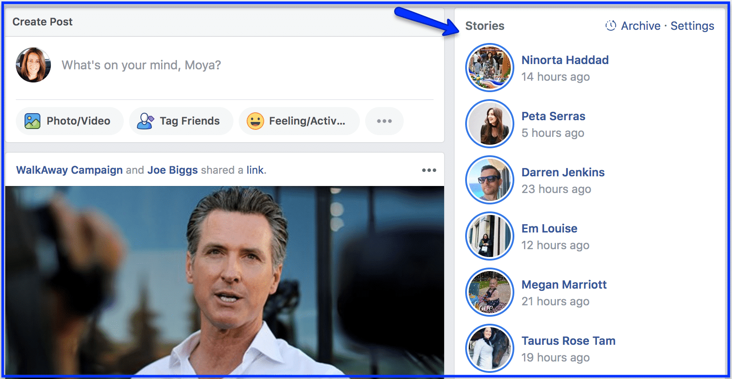Image resolution: width=732 pixels, height=379 pixels.
Task: Click the Photo/Video picture icon
Action: pos(32,121)
